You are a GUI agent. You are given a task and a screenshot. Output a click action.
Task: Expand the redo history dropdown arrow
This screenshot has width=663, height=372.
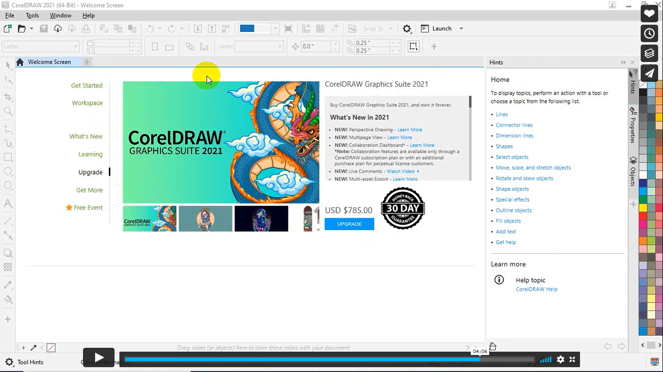click(182, 29)
